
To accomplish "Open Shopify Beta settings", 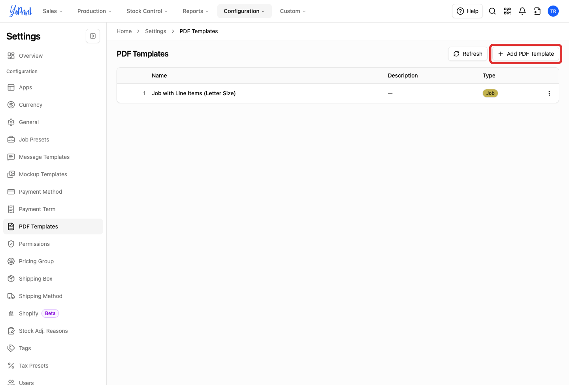I will pyautogui.click(x=53, y=313).
